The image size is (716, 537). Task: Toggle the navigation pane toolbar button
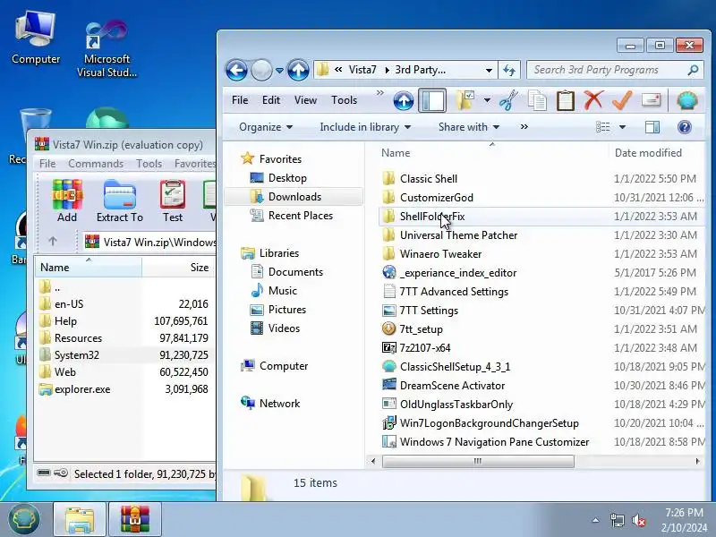click(x=432, y=100)
